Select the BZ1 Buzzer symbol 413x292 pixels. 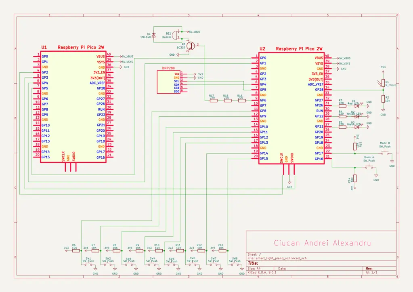[x=175, y=35]
